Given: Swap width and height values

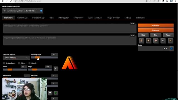Looking at the screenshot, I should pyautogui.click(x=56, y=69).
